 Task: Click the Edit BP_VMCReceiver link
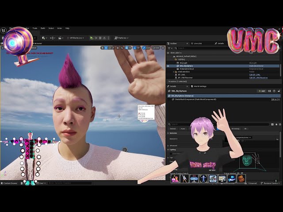pos(258,78)
